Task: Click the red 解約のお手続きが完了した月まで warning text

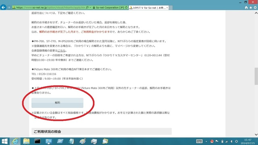Action: coord(74,32)
